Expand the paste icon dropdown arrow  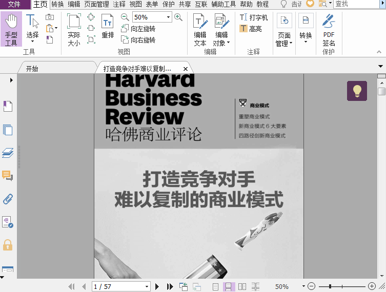click(x=56, y=28)
